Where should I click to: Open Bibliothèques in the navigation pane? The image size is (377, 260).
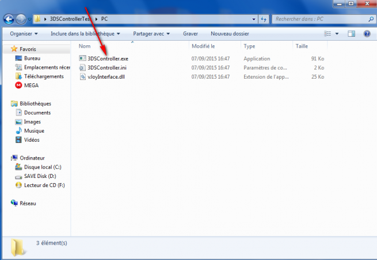click(35, 104)
